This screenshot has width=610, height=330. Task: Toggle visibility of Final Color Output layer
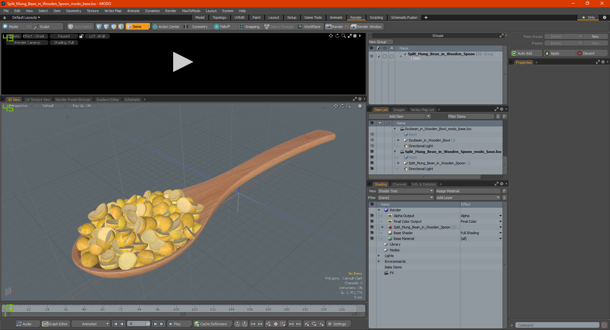tap(372, 221)
